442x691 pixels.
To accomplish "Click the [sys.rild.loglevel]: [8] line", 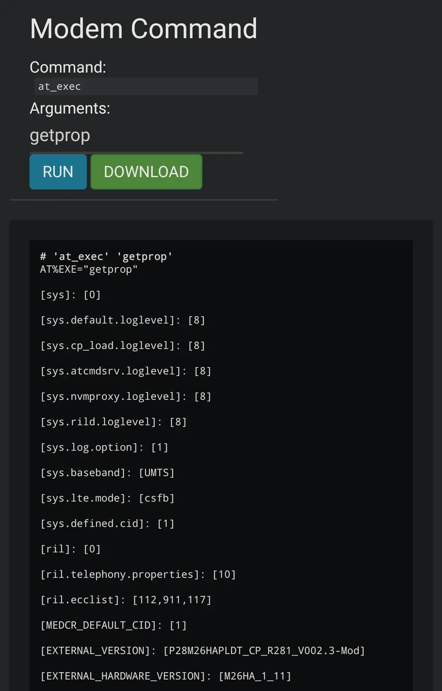I will point(113,422).
